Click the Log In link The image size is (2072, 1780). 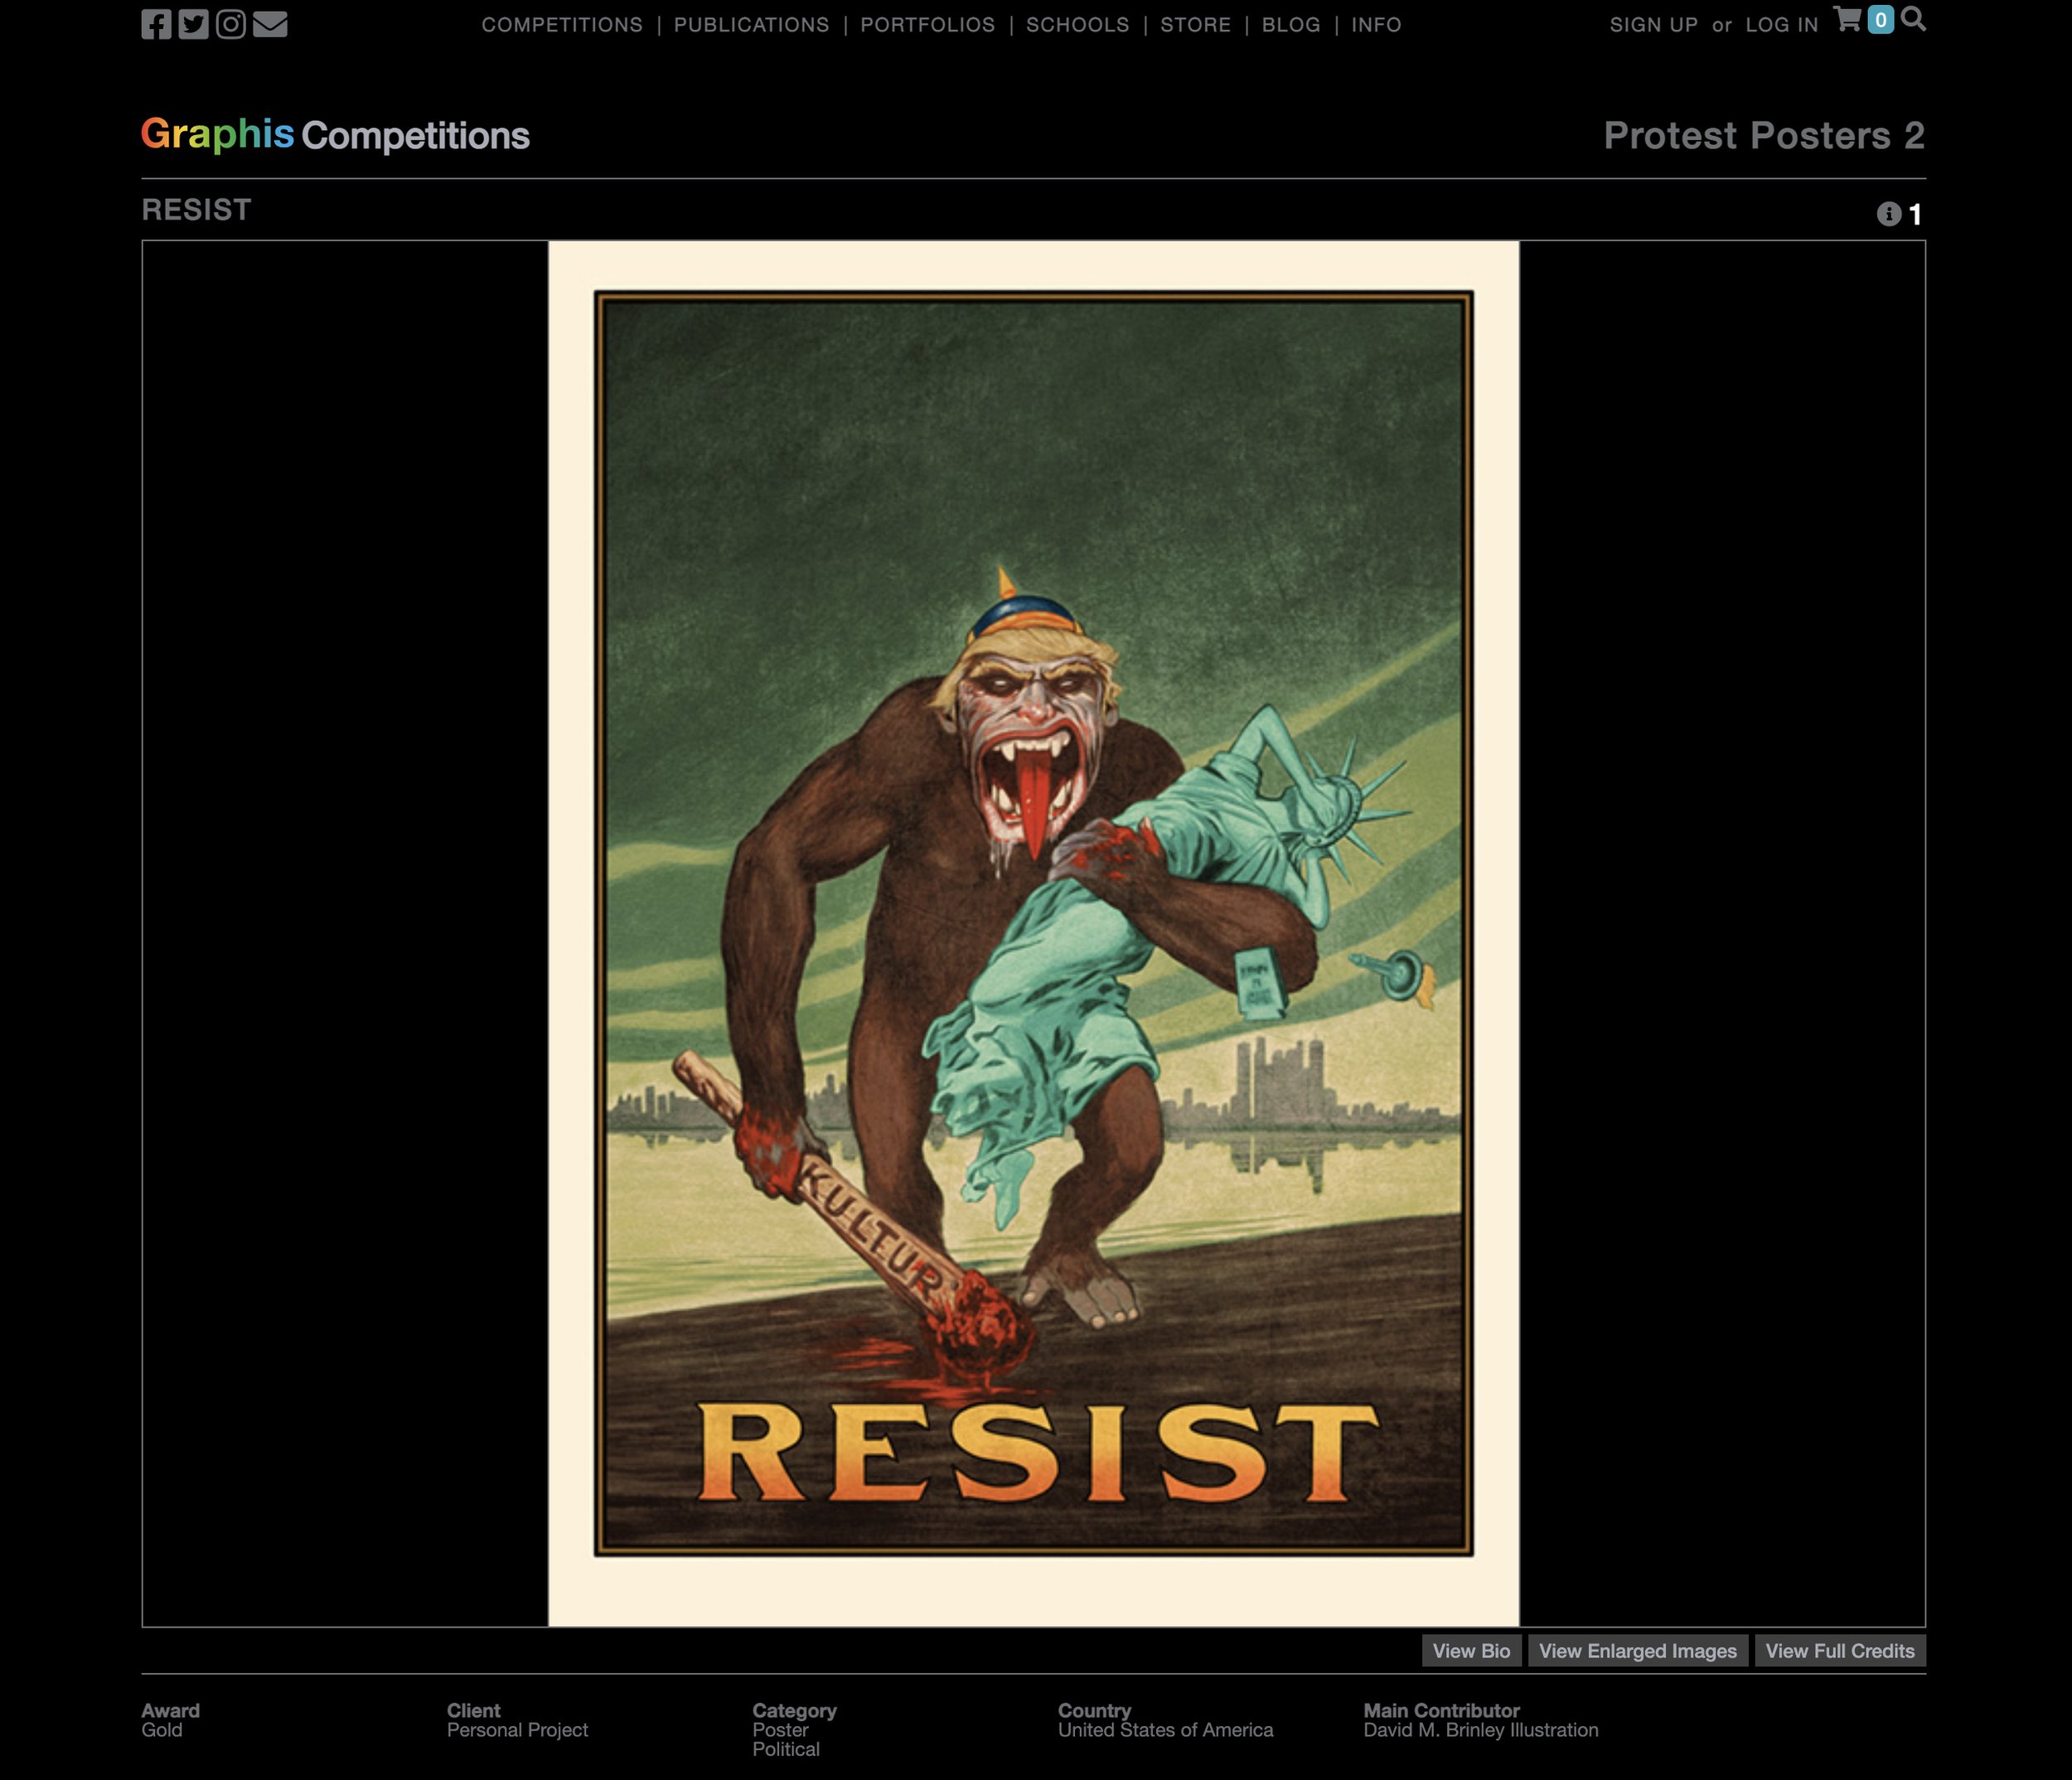1782,25
